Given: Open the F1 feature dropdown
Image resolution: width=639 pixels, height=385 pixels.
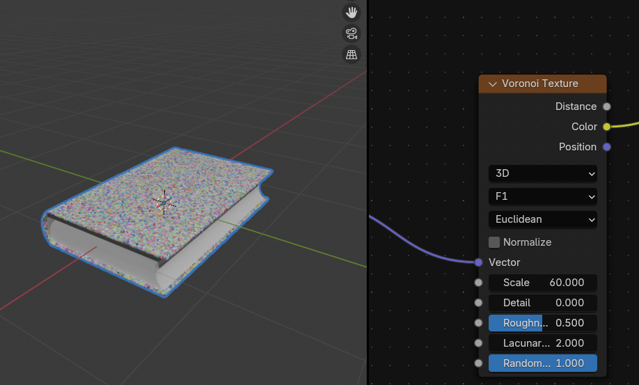Looking at the screenshot, I should (542, 196).
